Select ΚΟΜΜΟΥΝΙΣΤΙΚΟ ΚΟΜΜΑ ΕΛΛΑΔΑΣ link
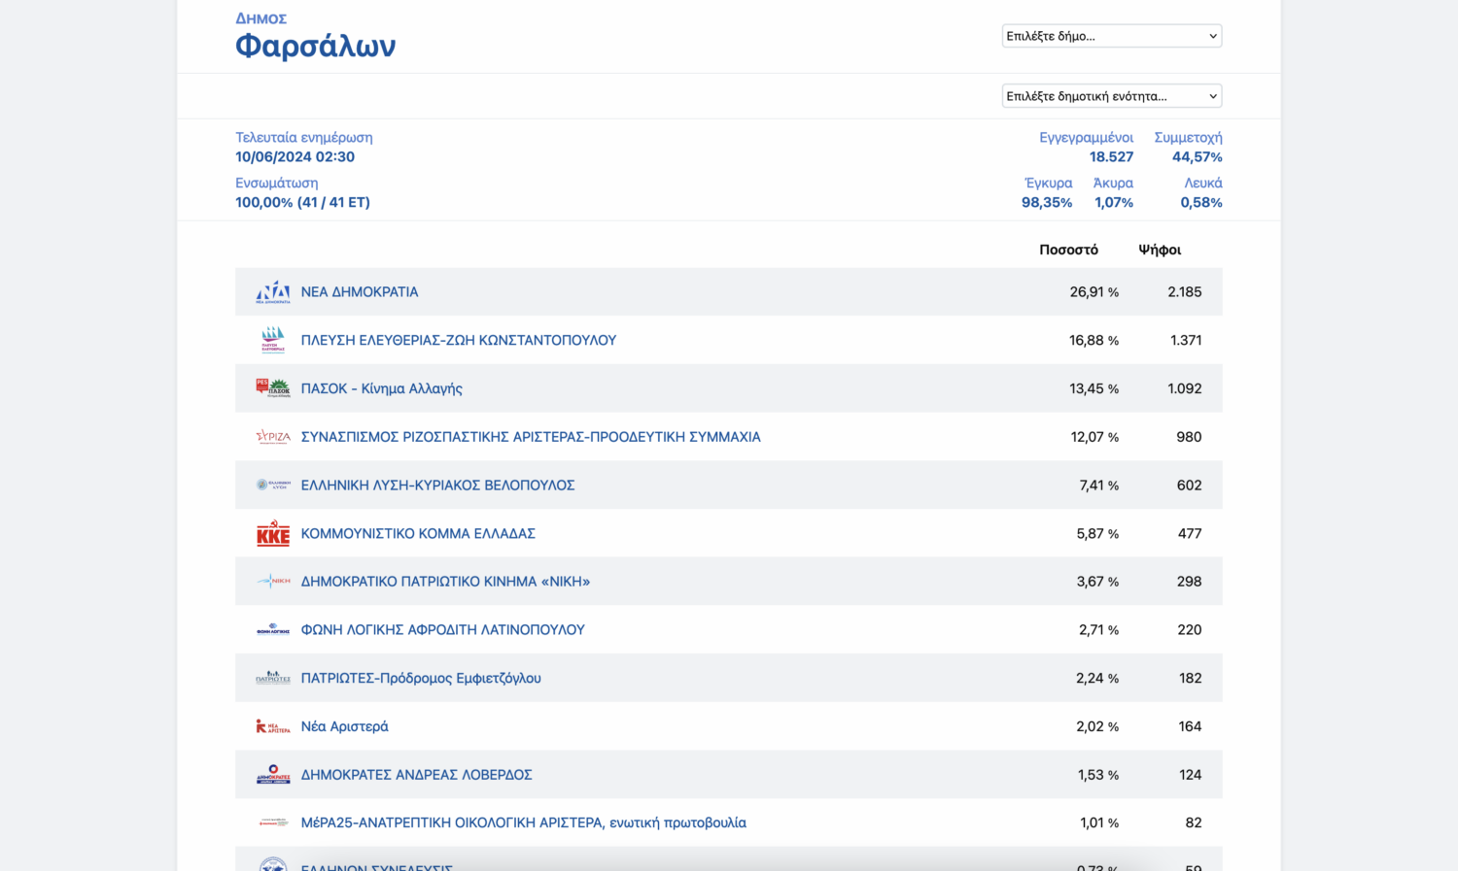The width and height of the screenshot is (1458, 871). 418,533
